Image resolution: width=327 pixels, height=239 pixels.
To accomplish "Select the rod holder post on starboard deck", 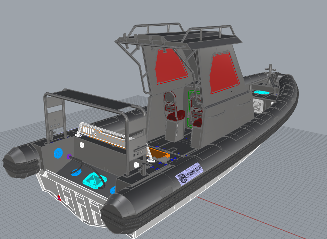I will (144, 169).
